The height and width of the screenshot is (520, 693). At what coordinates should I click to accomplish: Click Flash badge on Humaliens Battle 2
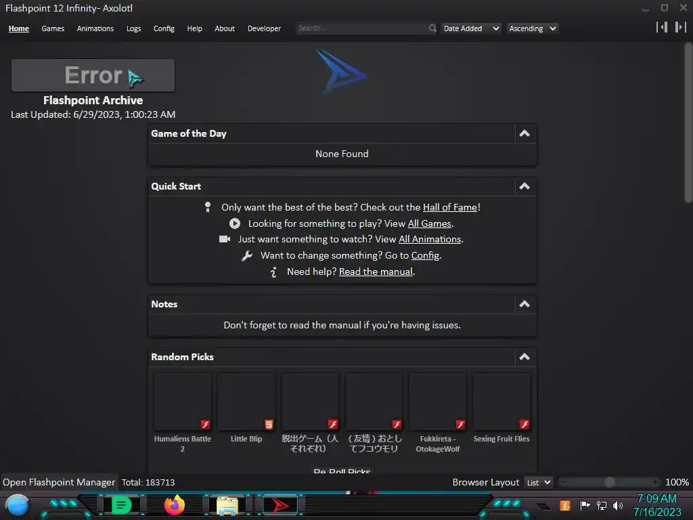(x=205, y=425)
